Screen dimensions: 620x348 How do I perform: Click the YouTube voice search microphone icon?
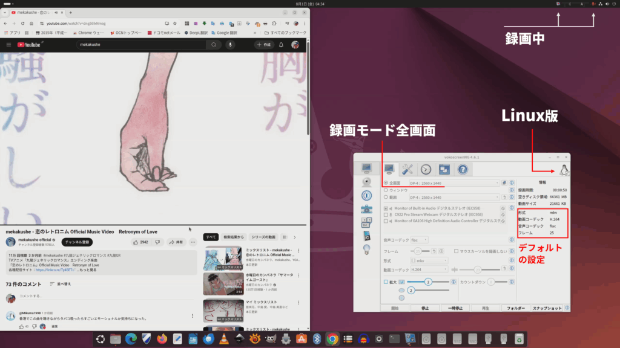coord(230,45)
